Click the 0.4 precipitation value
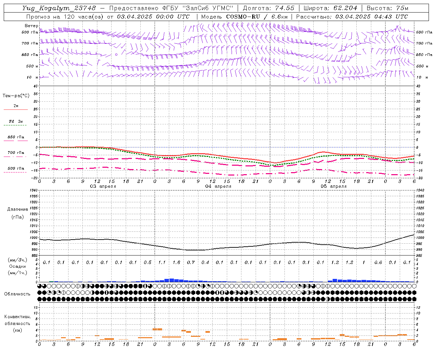 point(205,262)
